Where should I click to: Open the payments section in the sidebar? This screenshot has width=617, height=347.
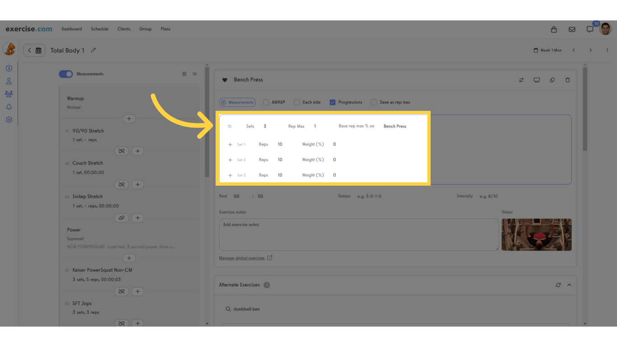click(x=9, y=68)
